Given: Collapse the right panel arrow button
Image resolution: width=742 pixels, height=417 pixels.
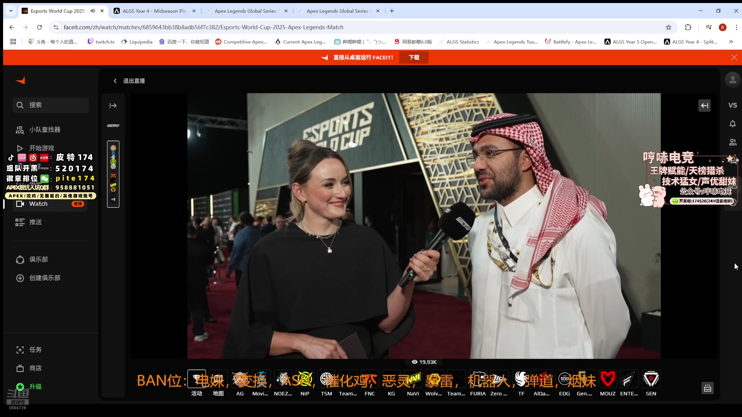Looking at the screenshot, I should pyautogui.click(x=705, y=105).
